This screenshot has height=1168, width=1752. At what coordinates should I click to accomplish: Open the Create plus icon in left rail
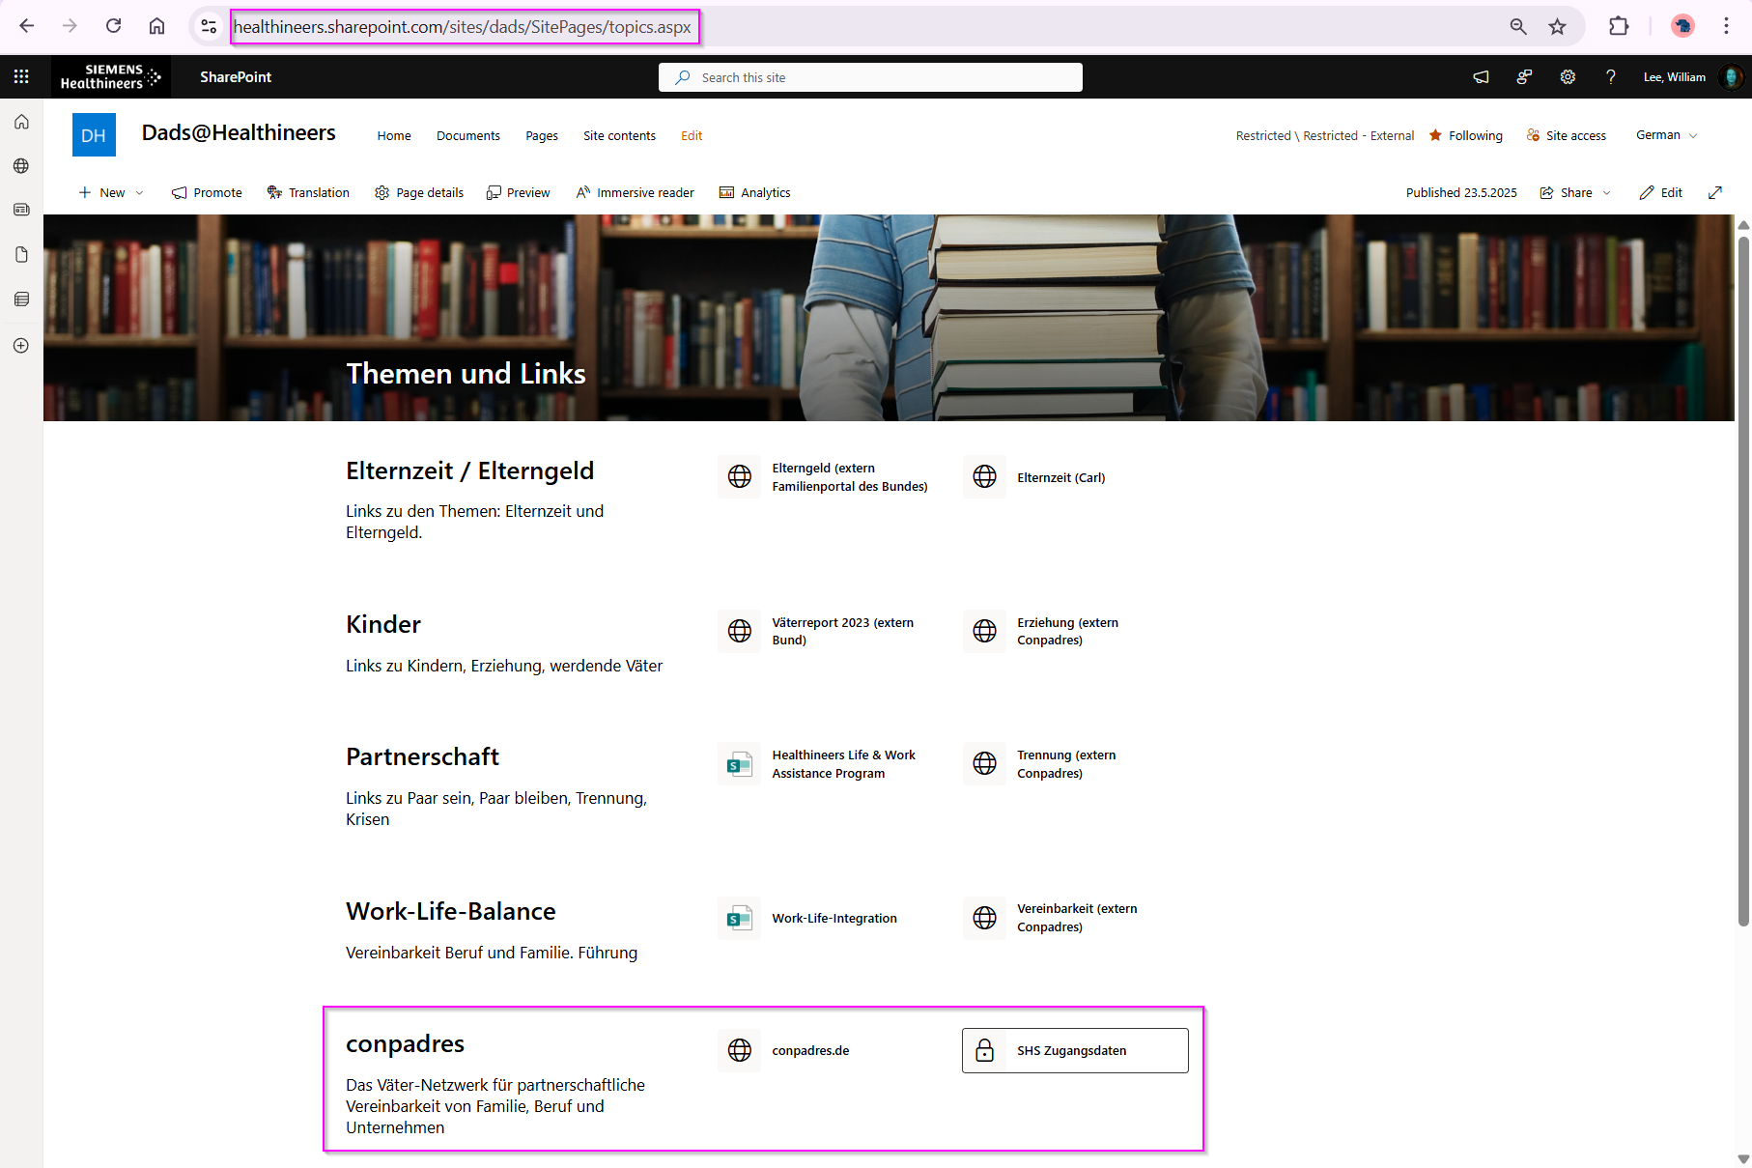[21, 346]
